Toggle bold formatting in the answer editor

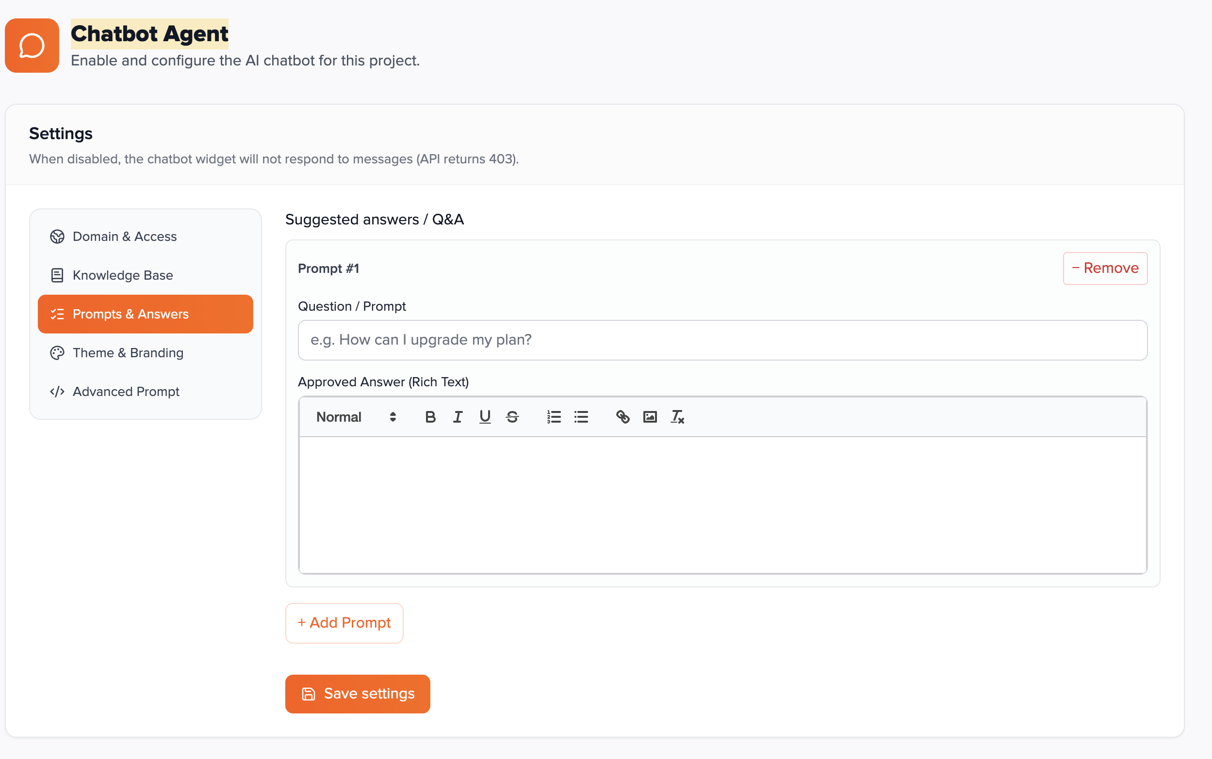430,417
